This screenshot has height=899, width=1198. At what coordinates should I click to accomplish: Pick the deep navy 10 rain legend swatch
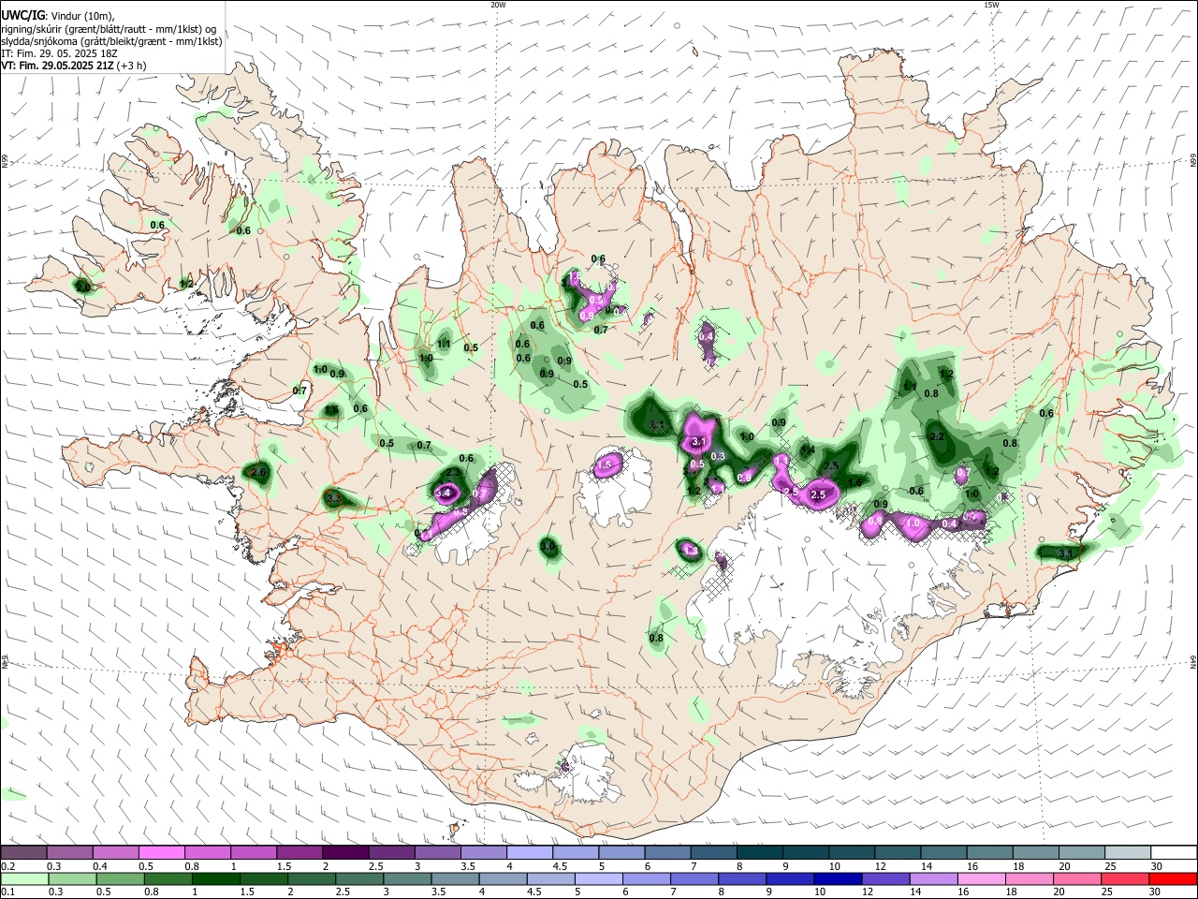click(839, 878)
